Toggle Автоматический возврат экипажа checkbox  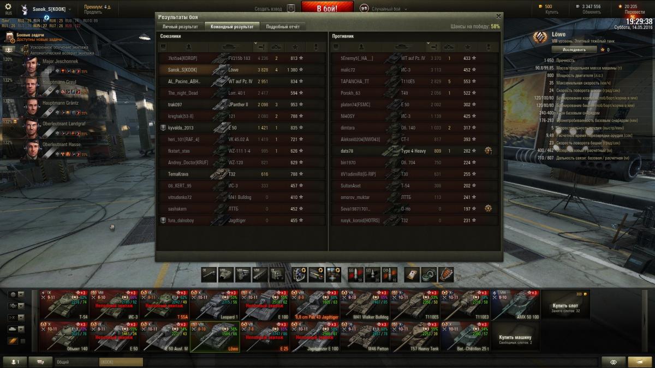pyautogui.click(x=25, y=53)
